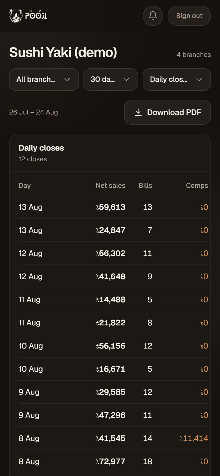This screenshot has height=476, width=220.
Task: Click zero comps in the 56,302 row
Action: coord(204,254)
